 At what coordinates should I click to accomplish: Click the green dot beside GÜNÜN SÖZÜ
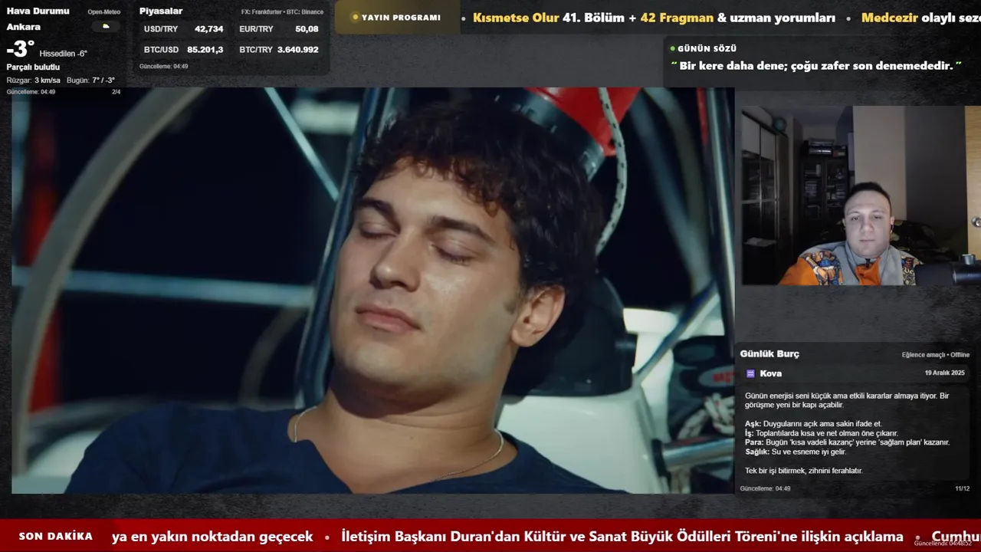coord(673,48)
